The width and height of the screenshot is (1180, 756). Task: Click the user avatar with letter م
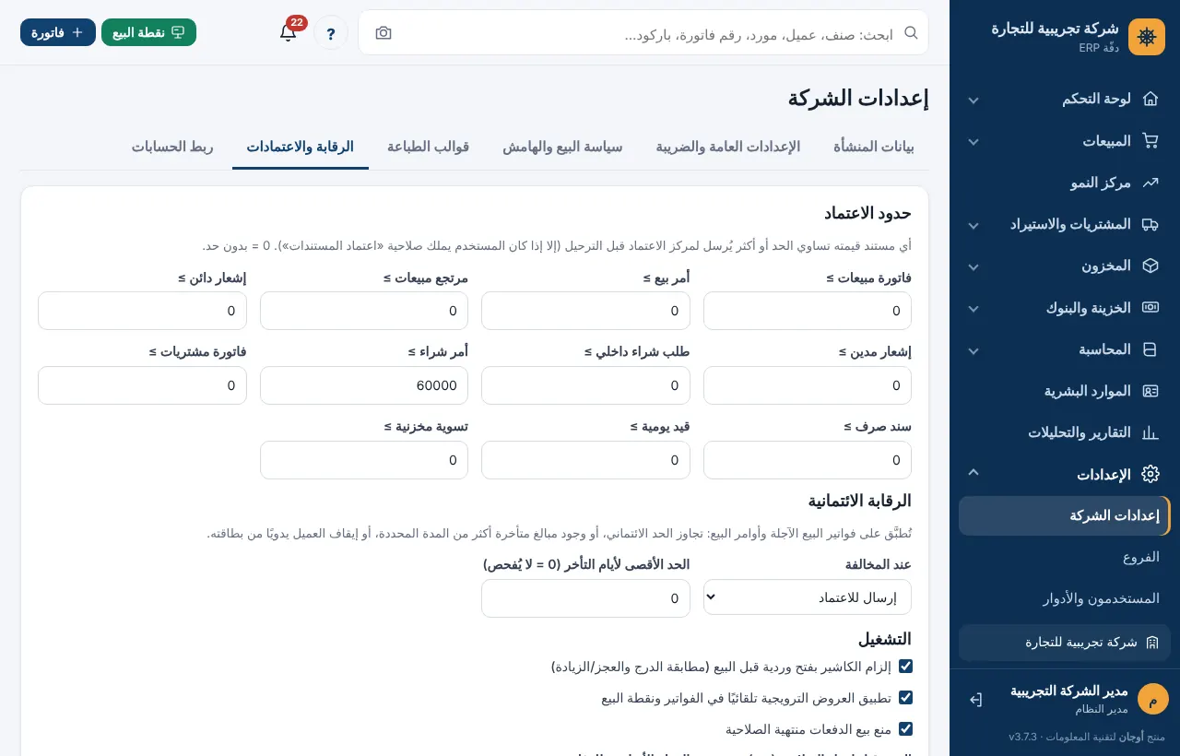pyautogui.click(x=1152, y=699)
